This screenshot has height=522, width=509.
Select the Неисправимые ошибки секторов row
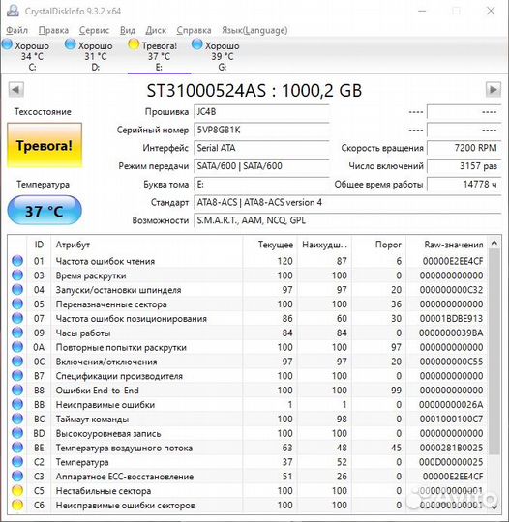pos(248,505)
